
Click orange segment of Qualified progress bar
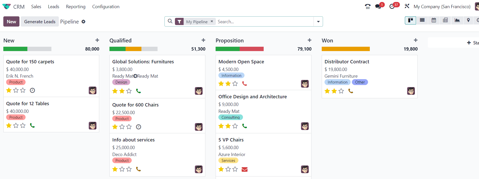click(x=133, y=49)
